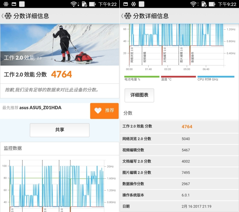Tap the 网络浏览 2.0 分数 row
This screenshot has height=212, width=239.
click(x=179, y=139)
